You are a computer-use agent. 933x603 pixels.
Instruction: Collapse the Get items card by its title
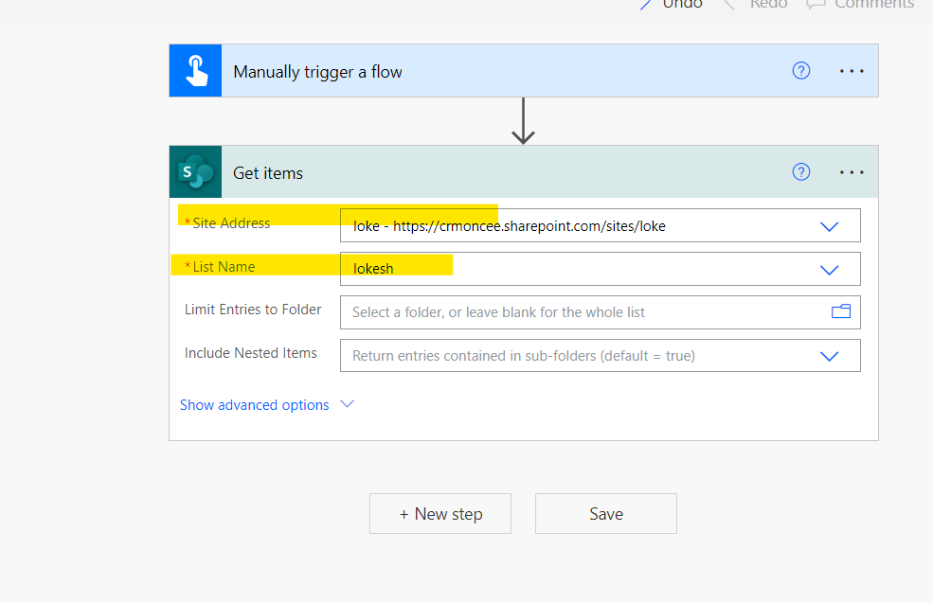point(268,173)
